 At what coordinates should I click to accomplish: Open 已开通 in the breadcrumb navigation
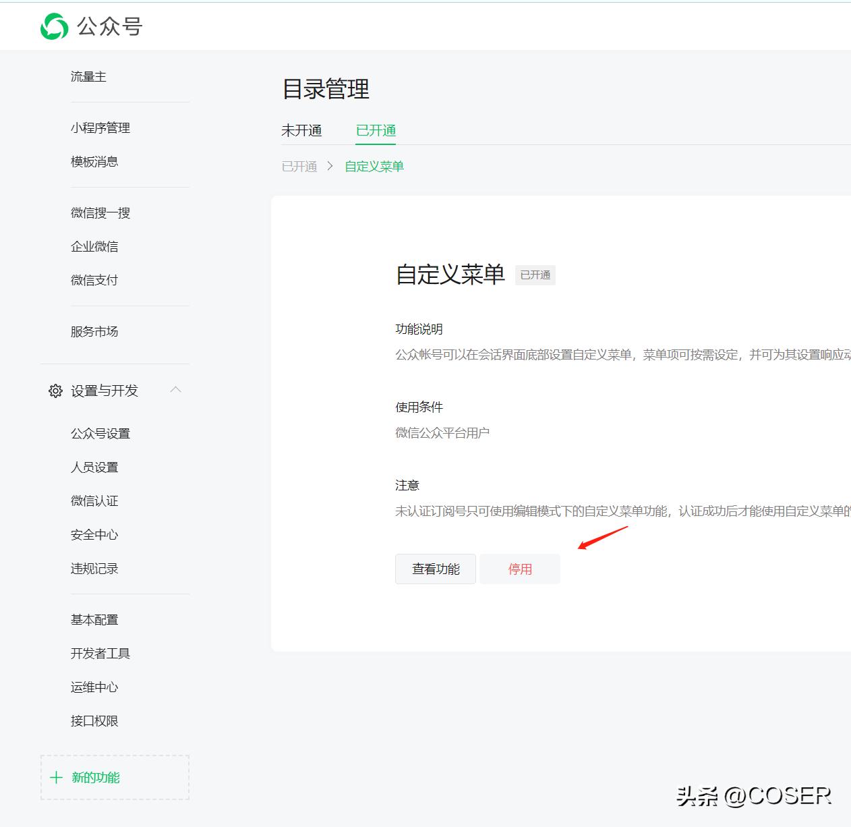click(299, 166)
